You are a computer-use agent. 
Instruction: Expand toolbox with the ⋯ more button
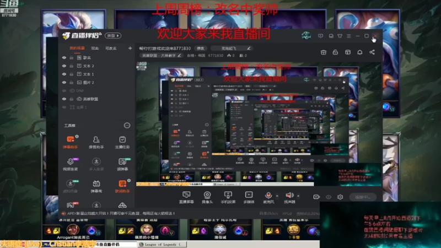point(127,126)
